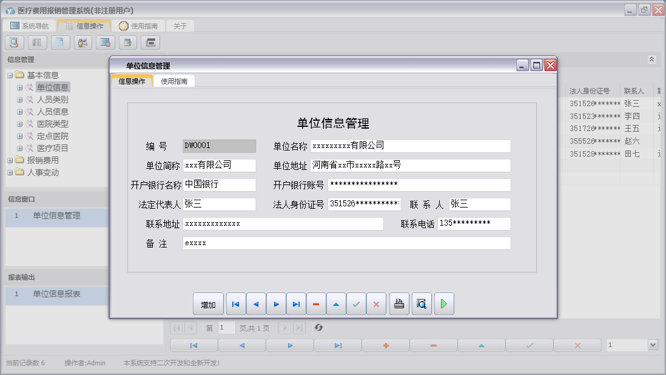
Task: Open print preview via the magnifier-document icon
Action: pyautogui.click(x=421, y=303)
